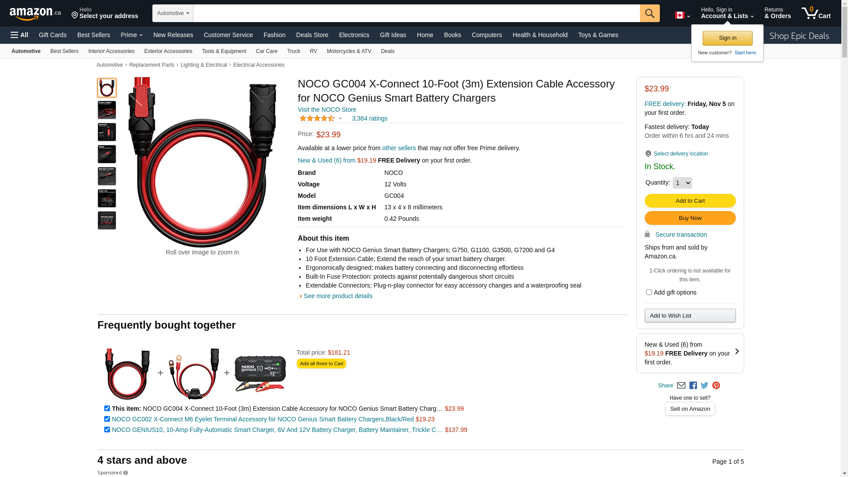This screenshot has width=848, height=477.
Task: Open the Quantity dropdown
Action: click(682, 183)
